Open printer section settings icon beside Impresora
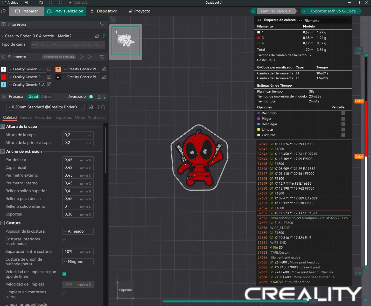This screenshot has height=306, width=371. [x=102, y=24]
